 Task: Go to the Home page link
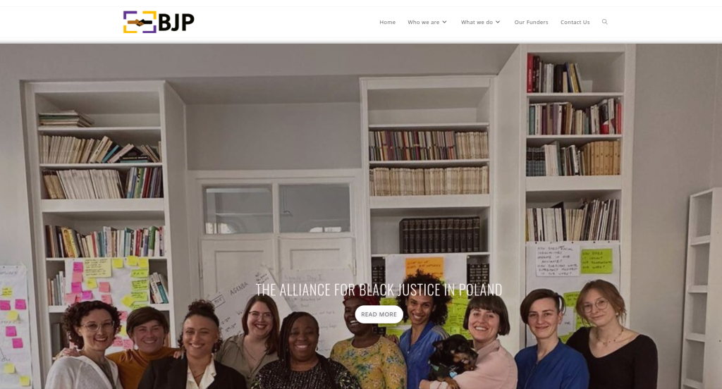(387, 22)
